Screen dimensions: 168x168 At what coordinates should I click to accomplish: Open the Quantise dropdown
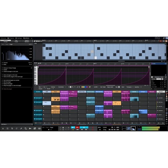(138, 87)
